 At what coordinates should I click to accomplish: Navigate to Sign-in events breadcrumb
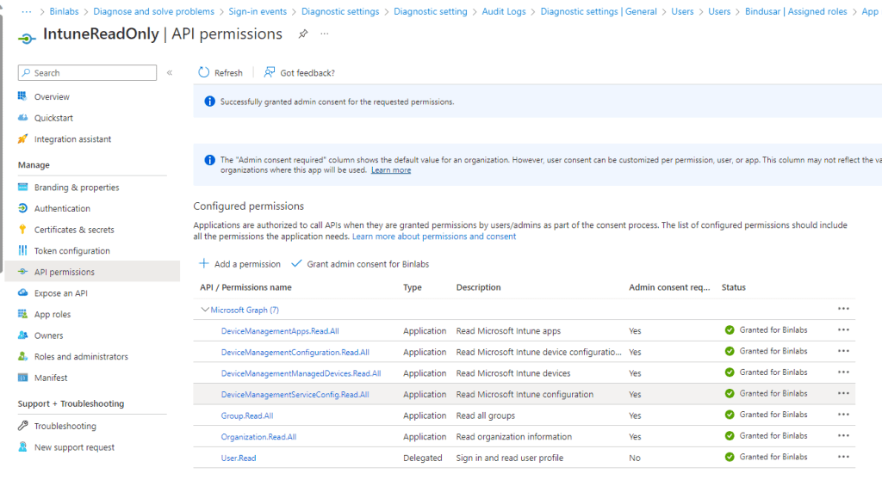pos(258,12)
